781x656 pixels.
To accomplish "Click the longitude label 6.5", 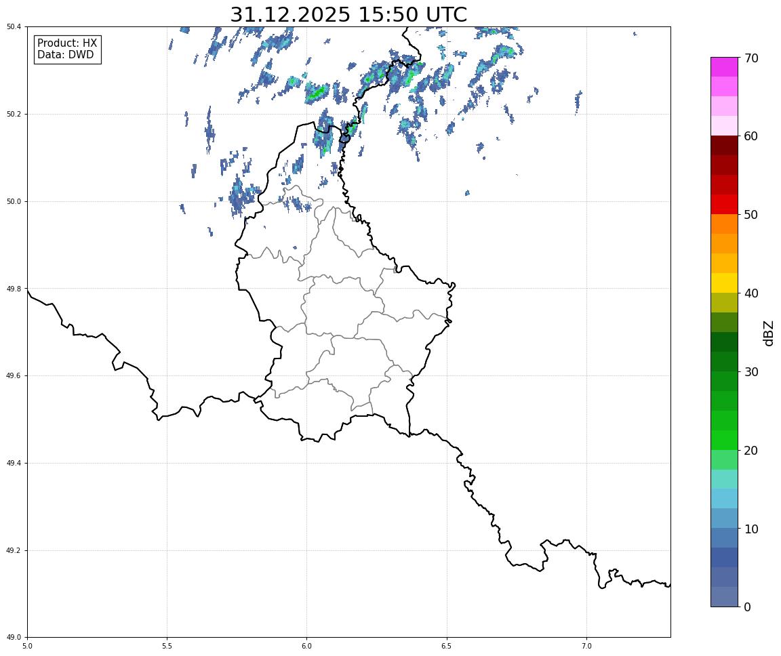I will [447, 646].
